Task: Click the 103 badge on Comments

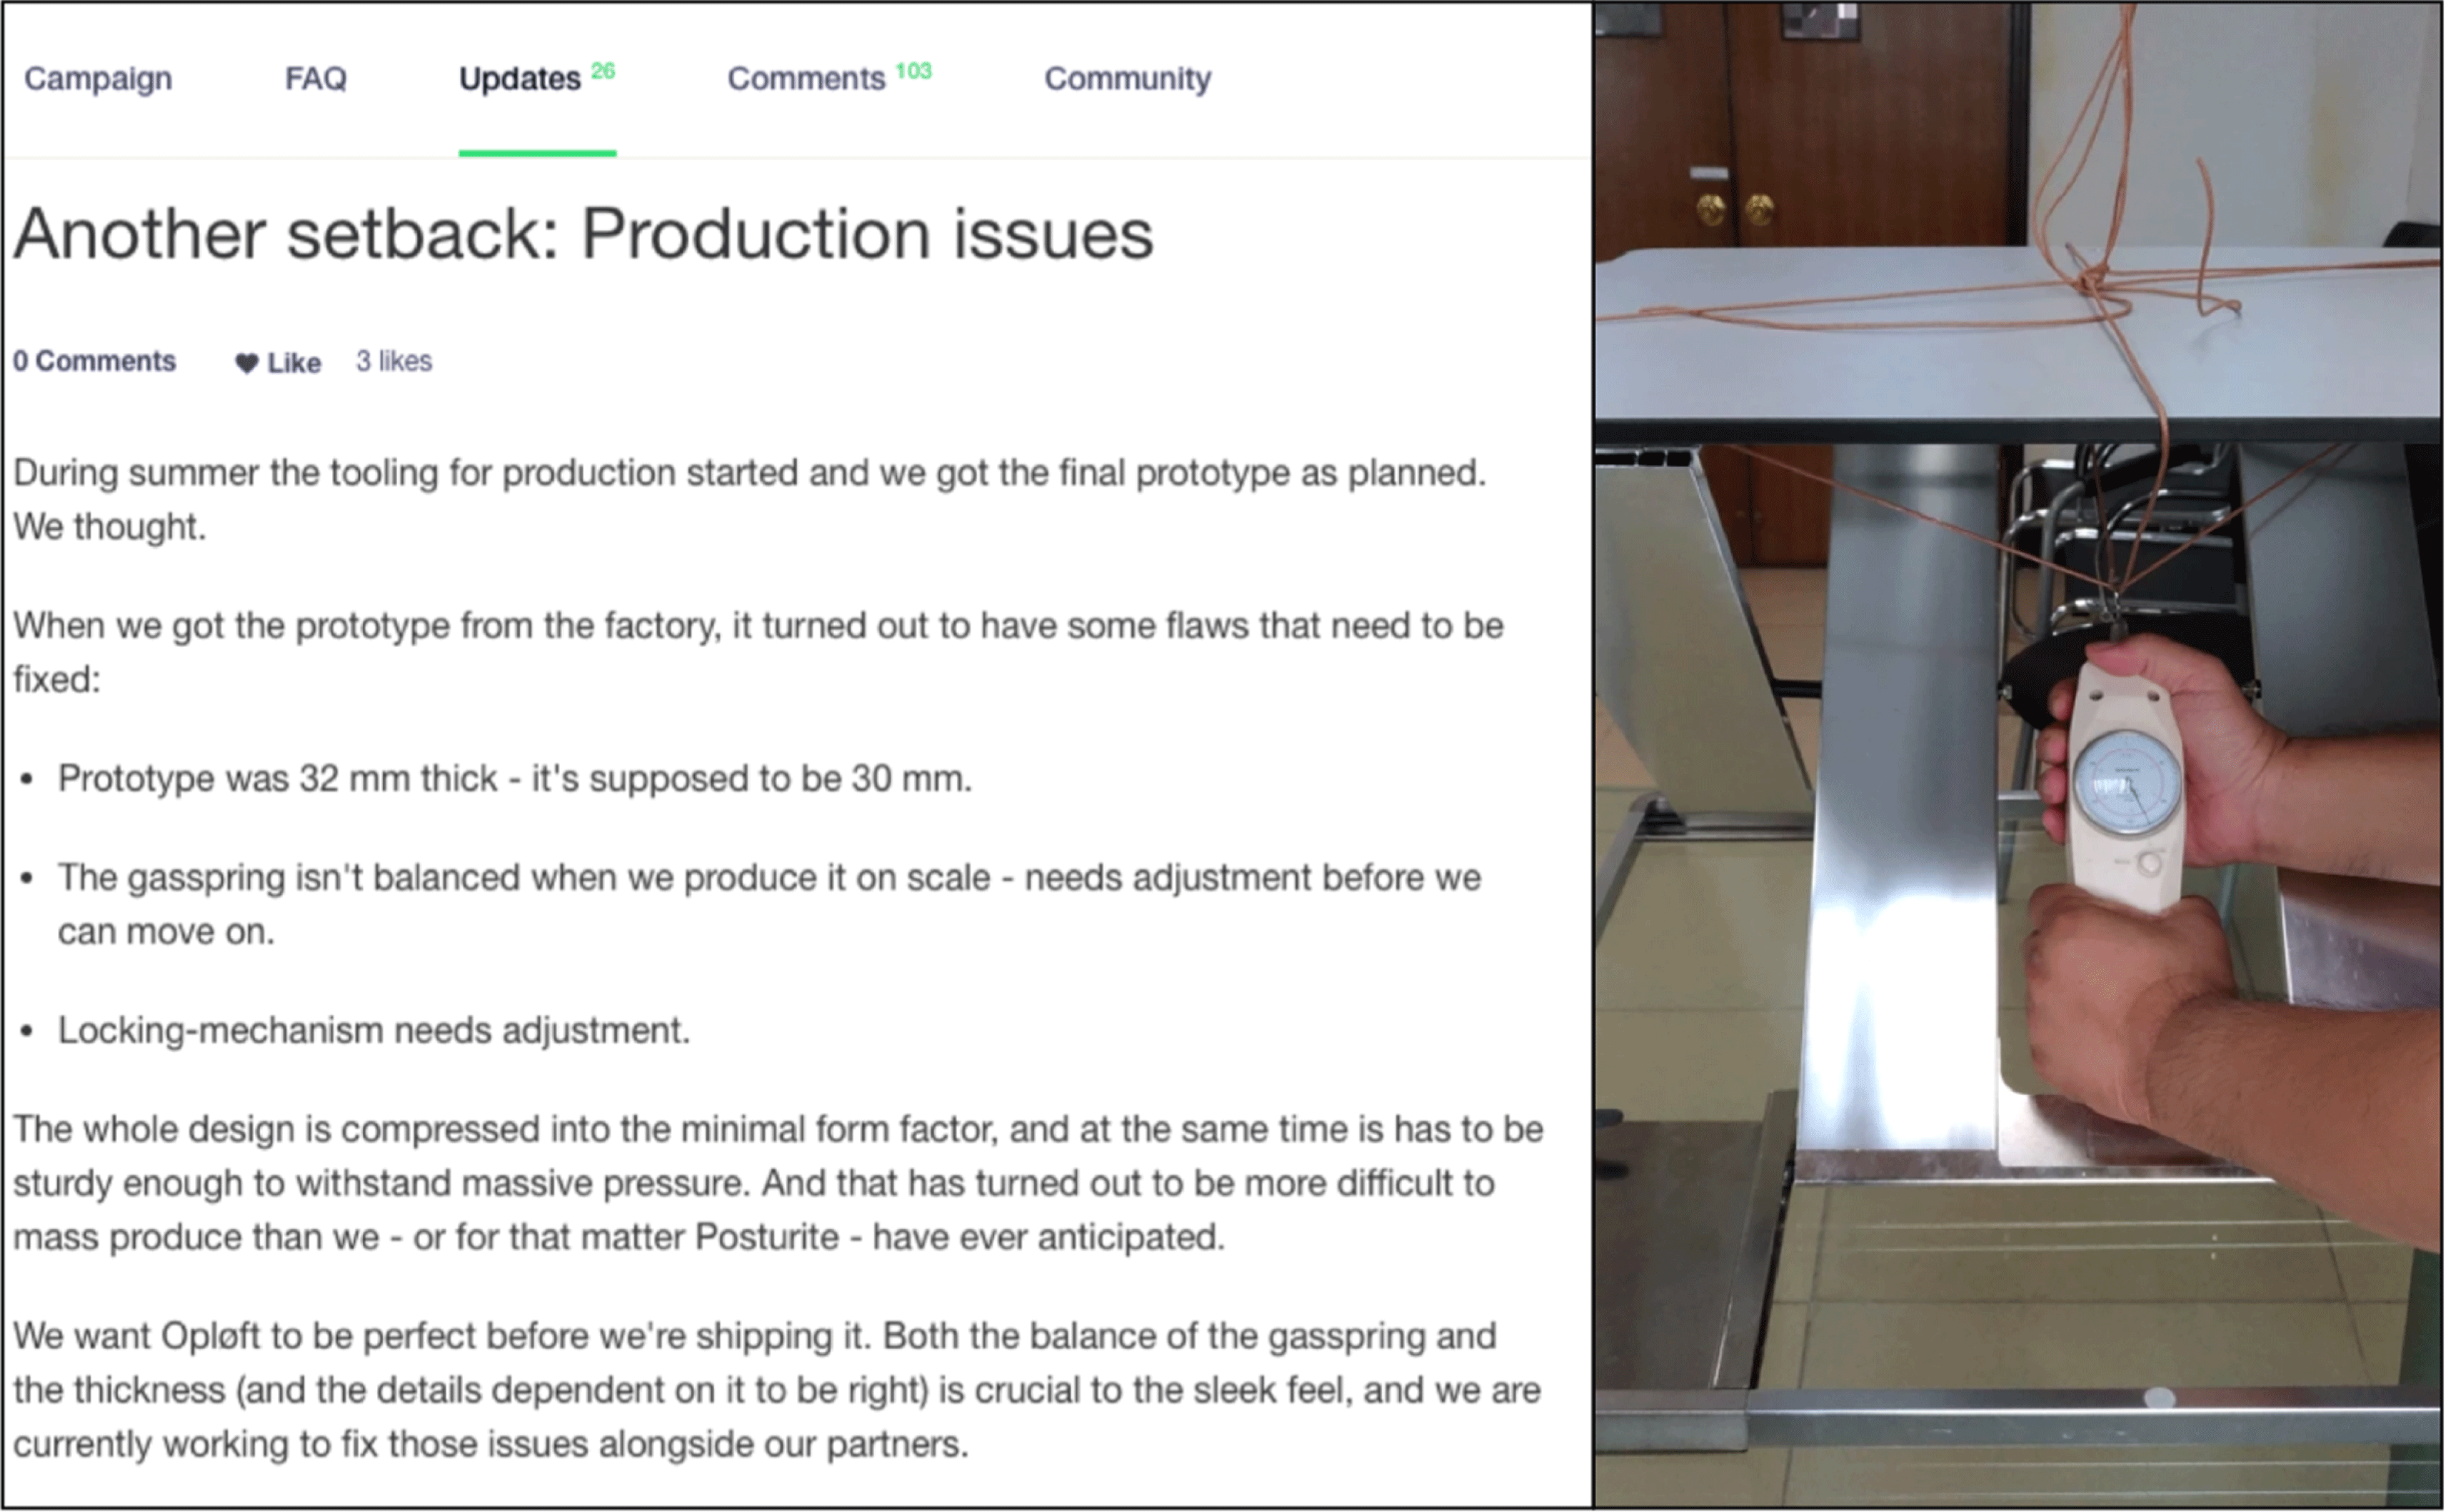Action: tap(913, 70)
